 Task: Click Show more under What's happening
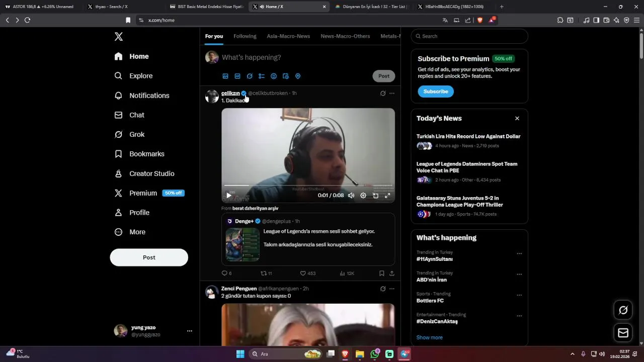pos(430,337)
